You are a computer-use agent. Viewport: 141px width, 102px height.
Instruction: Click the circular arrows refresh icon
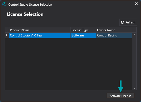[123, 22]
